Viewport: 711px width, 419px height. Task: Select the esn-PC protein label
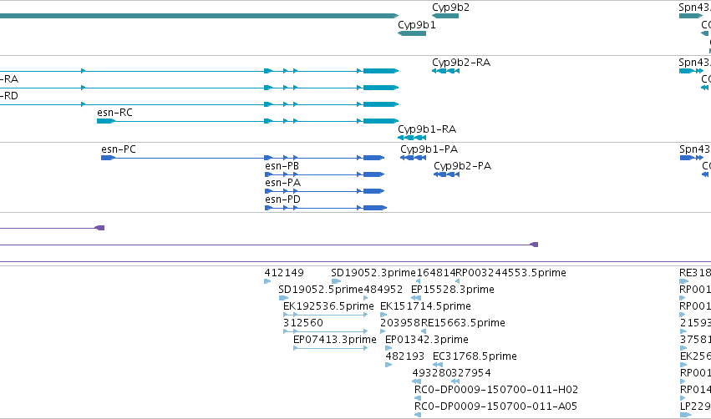pos(119,149)
